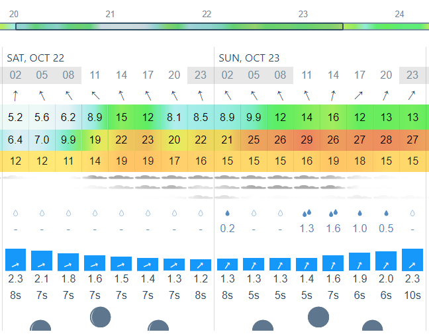This screenshot has width=429, height=334.
Task: Click the wind gust value 29
Action: click(x=307, y=140)
